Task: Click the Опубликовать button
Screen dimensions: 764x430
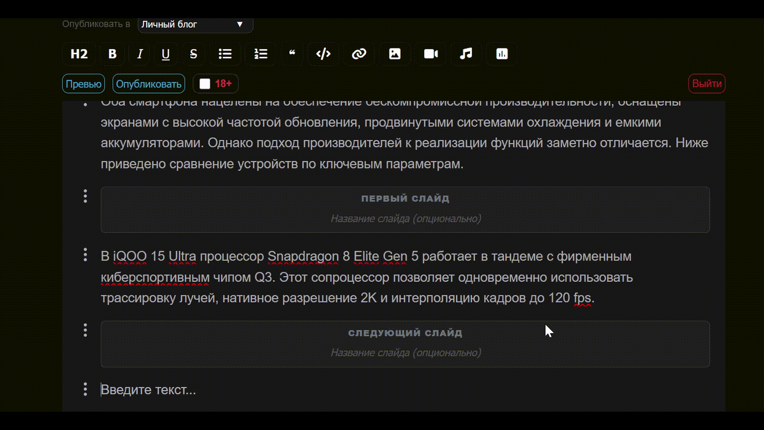Action: coord(149,84)
